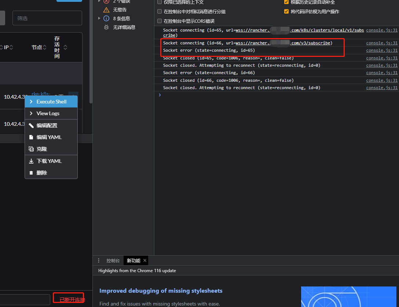The width and height of the screenshot is (399, 307).
Task: Enable the 仅限已选择的上下文 checkbox
Action: point(159,2)
